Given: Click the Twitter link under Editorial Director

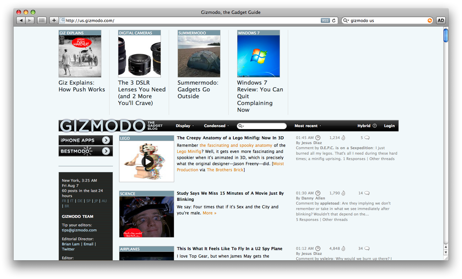Looking at the screenshot, I should coord(68,249).
